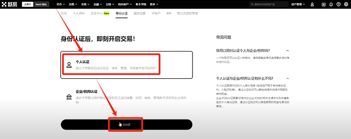Switch to the 交易所 toggle option
Image resolution: width=351 pixels, height=139 pixels.
(28, 4)
